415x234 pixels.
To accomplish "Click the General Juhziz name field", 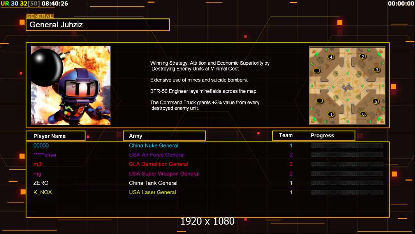I will click(x=98, y=25).
